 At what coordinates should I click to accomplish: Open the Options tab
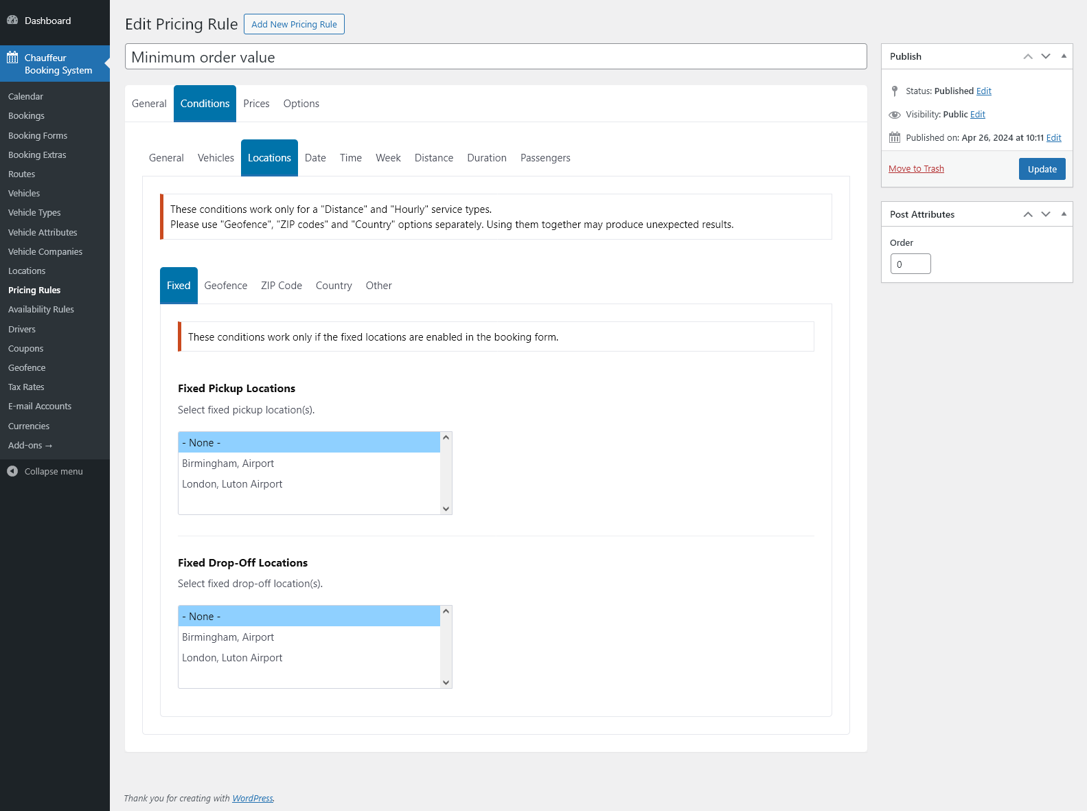301,104
